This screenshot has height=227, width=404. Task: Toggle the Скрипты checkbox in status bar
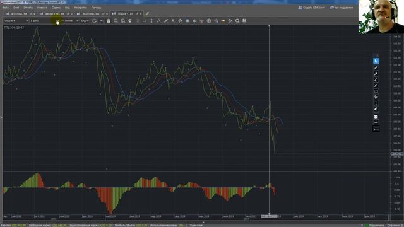pos(188,226)
